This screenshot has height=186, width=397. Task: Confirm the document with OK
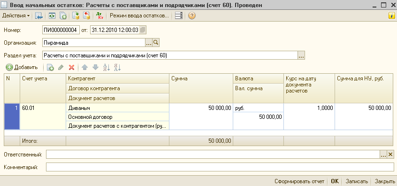point(335,181)
